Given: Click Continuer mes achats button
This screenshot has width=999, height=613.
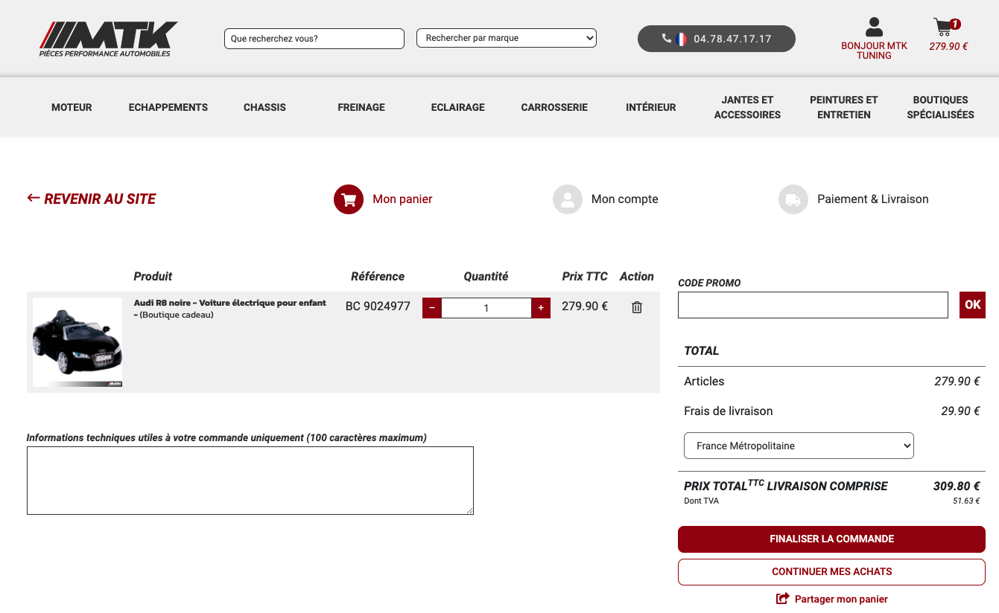Looking at the screenshot, I should point(831,572).
